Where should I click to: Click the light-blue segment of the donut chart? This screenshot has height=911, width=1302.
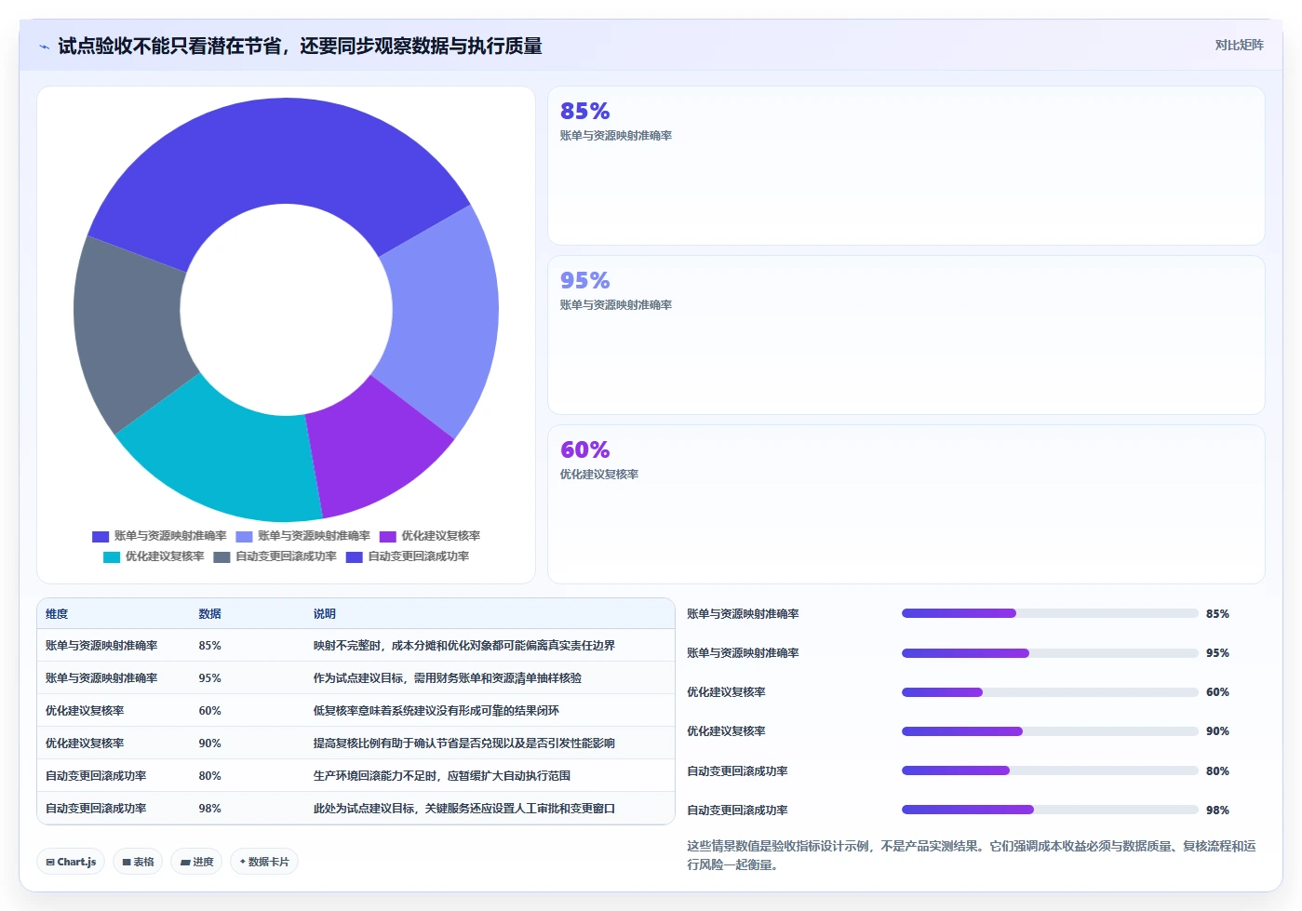pyautogui.click(x=442, y=321)
